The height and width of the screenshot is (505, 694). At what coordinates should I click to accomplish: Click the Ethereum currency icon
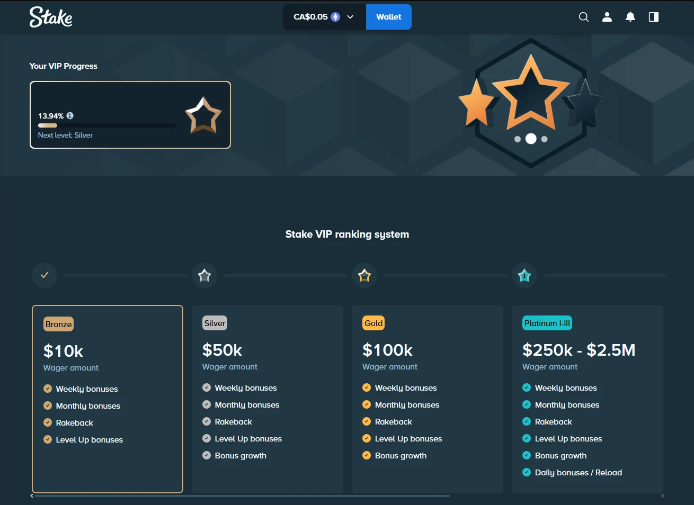click(x=335, y=17)
